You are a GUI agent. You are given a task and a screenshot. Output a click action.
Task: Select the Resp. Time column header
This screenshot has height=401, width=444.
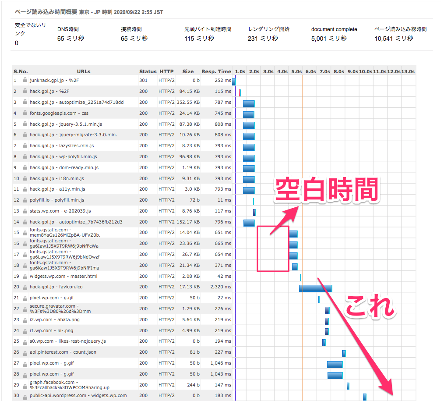(216, 71)
